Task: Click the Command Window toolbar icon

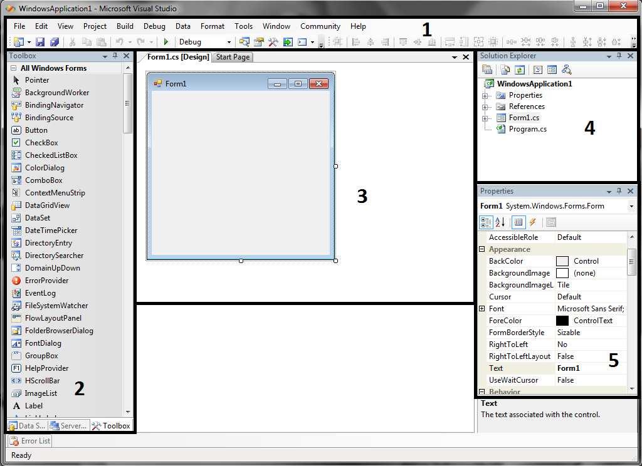Action: [x=302, y=42]
